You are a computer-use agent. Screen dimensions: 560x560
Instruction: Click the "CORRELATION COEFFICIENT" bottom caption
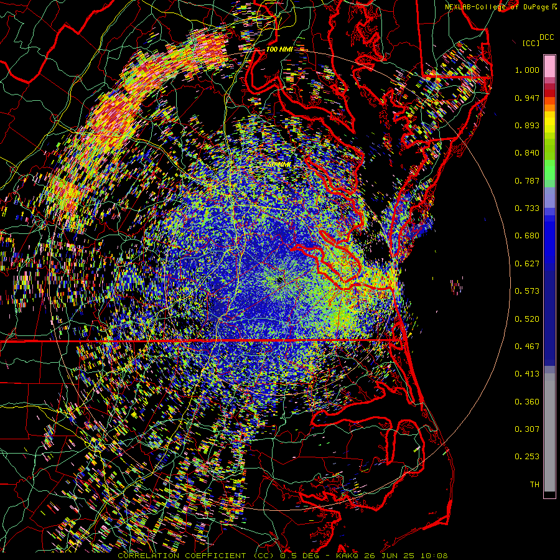[x=182, y=556]
